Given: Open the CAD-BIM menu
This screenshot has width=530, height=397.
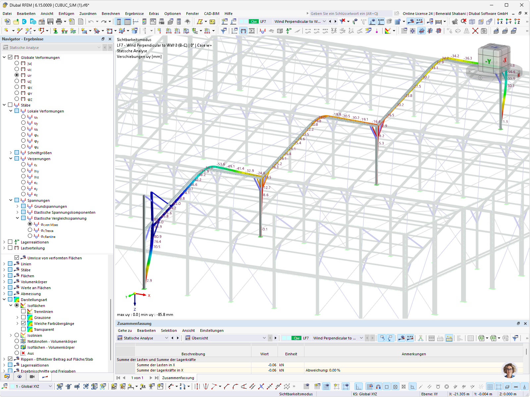Looking at the screenshot, I should pyautogui.click(x=212, y=14).
